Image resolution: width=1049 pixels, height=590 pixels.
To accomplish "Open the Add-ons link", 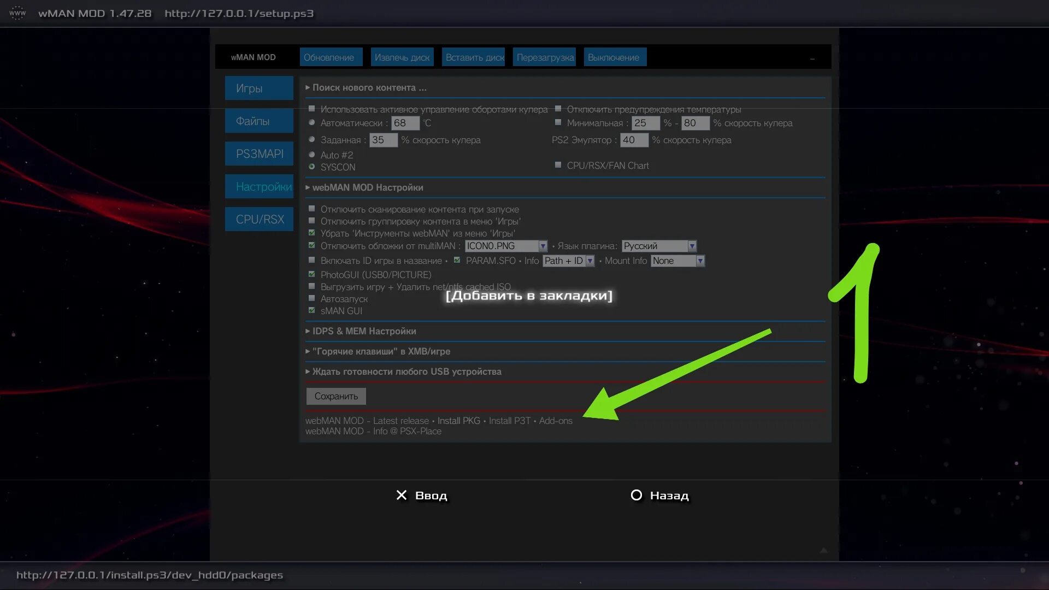I will pos(556,421).
